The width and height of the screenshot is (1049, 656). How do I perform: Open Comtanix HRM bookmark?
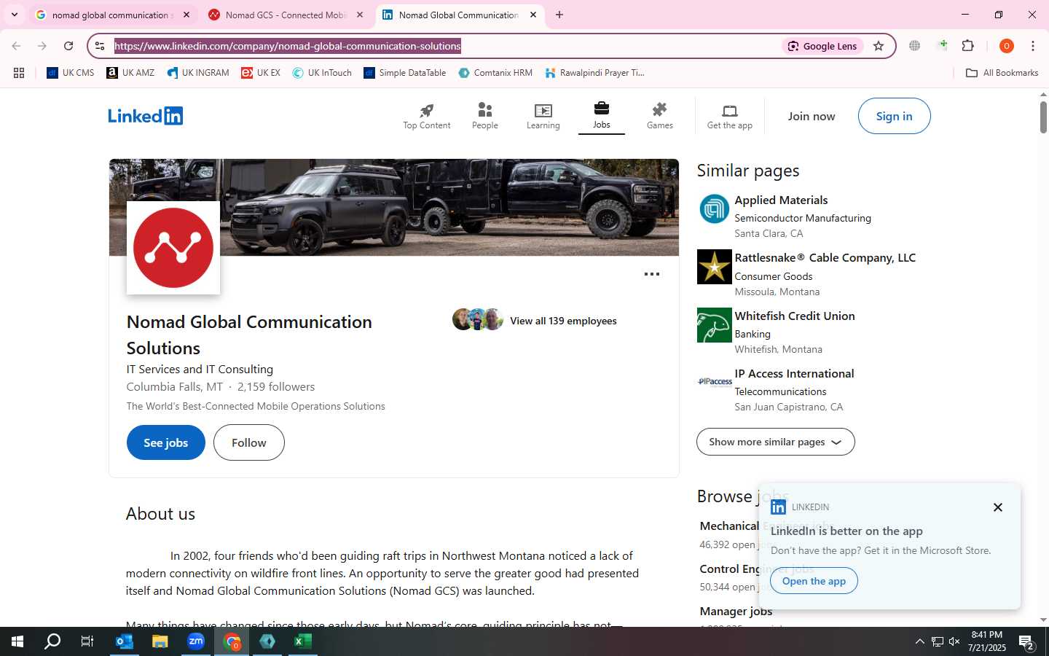(495, 73)
